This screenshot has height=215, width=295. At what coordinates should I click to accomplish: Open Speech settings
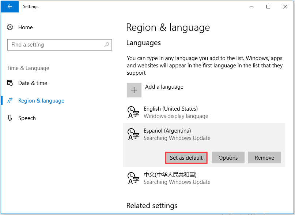[x=27, y=118]
